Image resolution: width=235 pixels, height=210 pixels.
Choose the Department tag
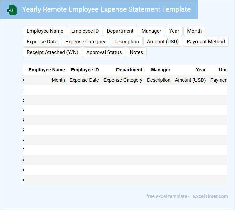[x=120, y=31]
